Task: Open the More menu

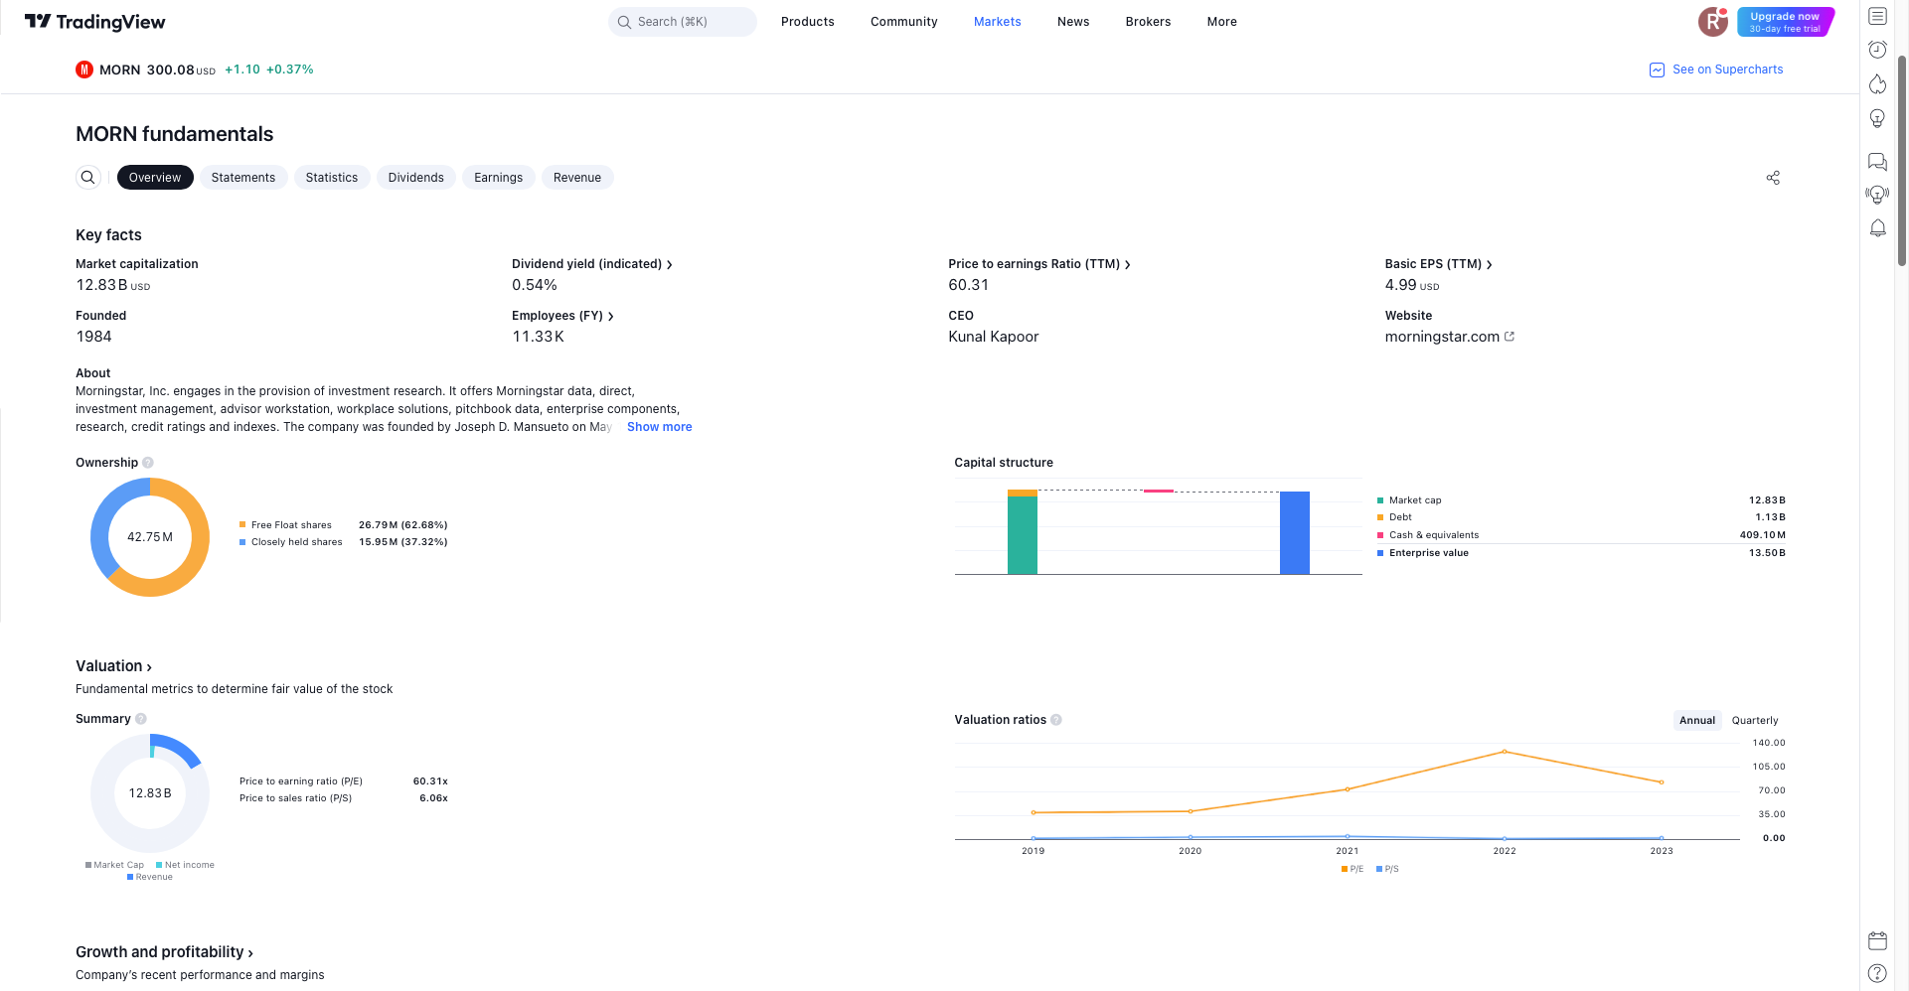Action: (1222, 22)
